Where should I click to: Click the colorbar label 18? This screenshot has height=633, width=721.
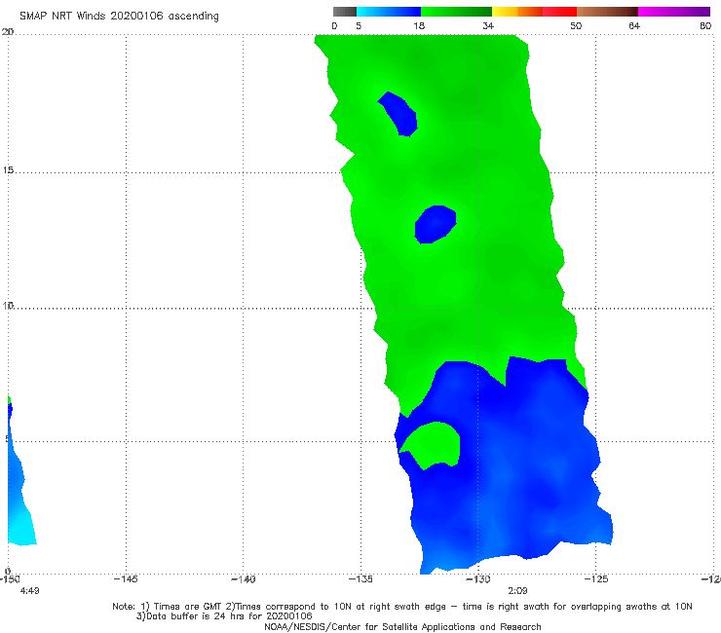[x=419, y=26]
